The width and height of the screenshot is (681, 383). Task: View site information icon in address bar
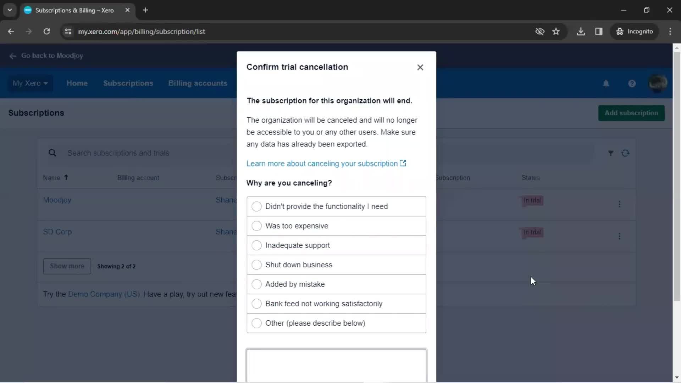pos(68,32)
